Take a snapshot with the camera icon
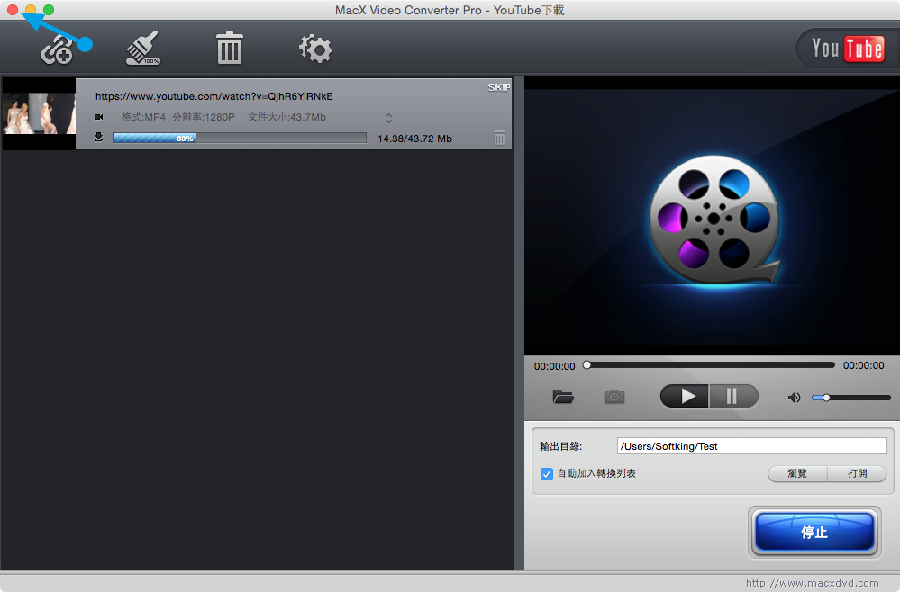Screen dimensions: 900x592 click(x=614, y=396)
